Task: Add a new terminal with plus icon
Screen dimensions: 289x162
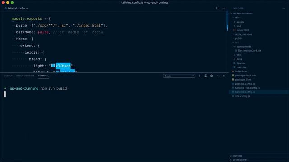Action: click(x=200, y=76)
